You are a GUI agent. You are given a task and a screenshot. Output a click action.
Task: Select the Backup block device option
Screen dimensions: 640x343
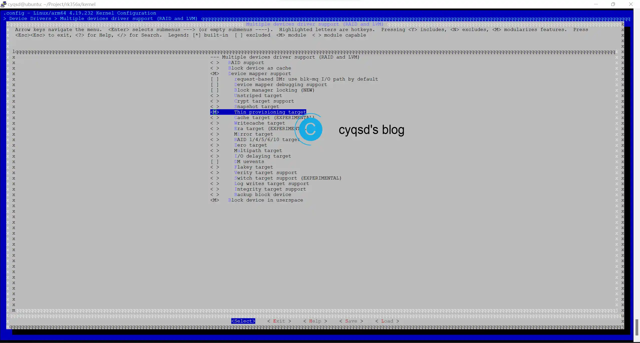click(x=250, y=194)
